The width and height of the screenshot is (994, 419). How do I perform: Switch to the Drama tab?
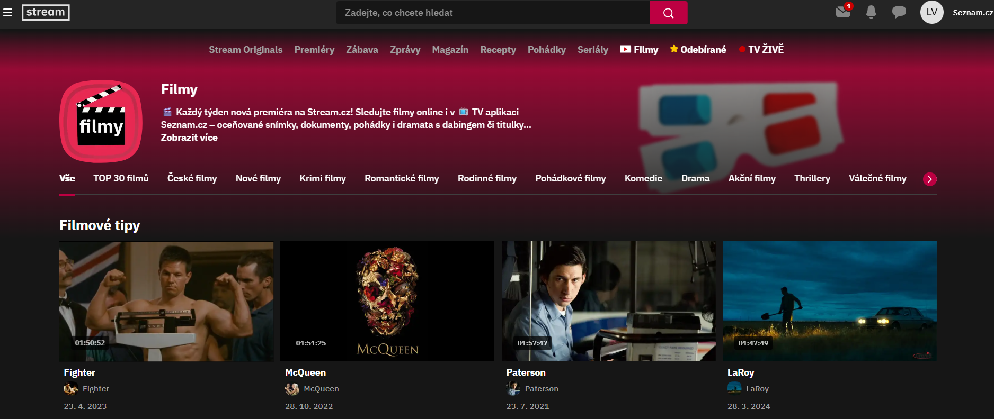coord(695,178)
